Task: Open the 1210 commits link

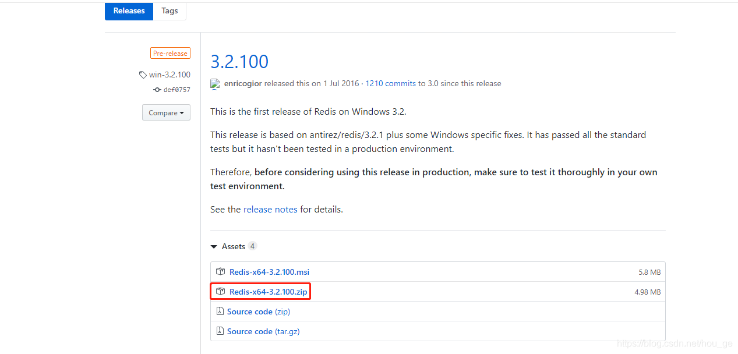Action: 391,83
